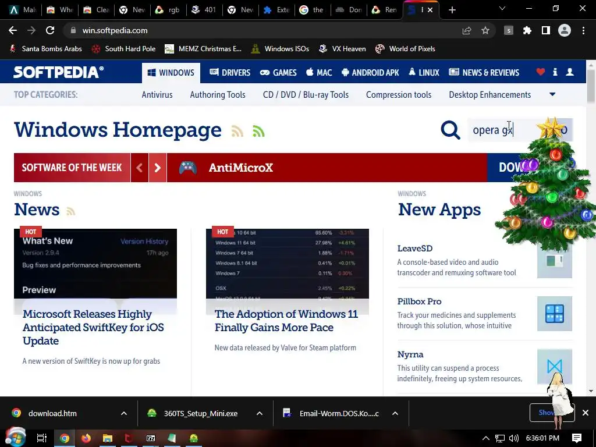Switch to the WINDOWS section tab

pyautogui.click(x=171, y=73)
